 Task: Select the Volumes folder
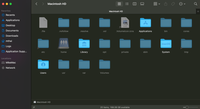click(x=104, y=64)
